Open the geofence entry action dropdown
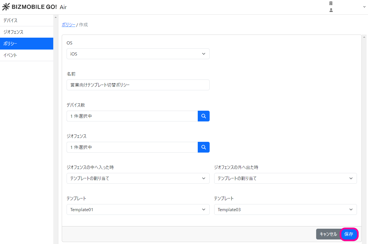The height and width of the screenshot is (244, 368). pos(138,178)
